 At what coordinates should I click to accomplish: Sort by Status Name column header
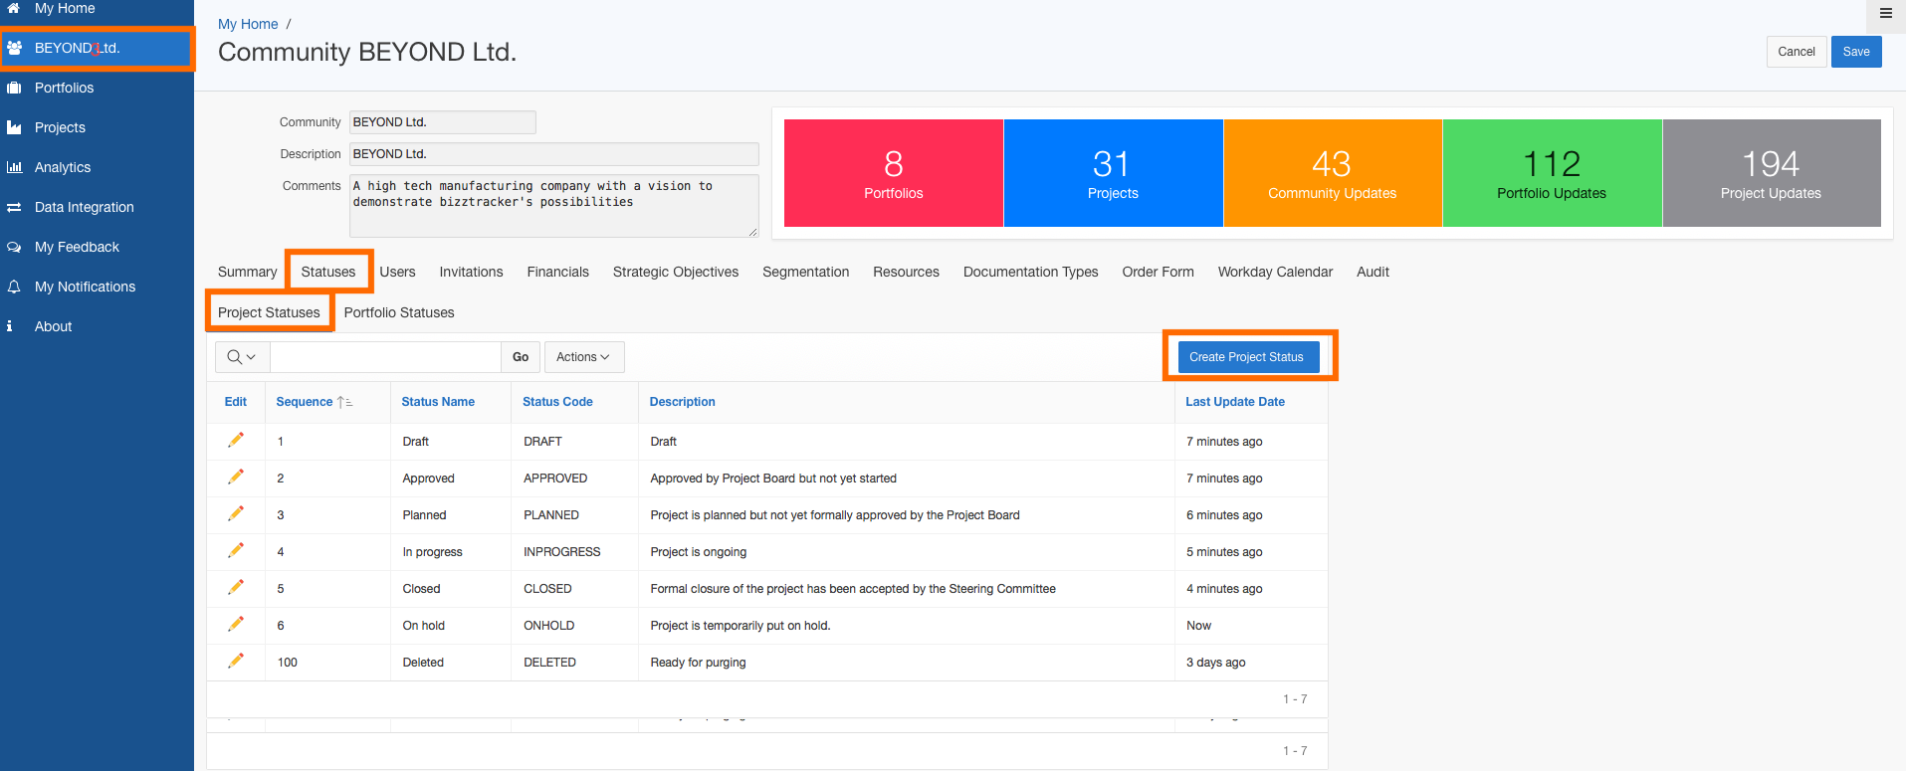coord(438,402)
